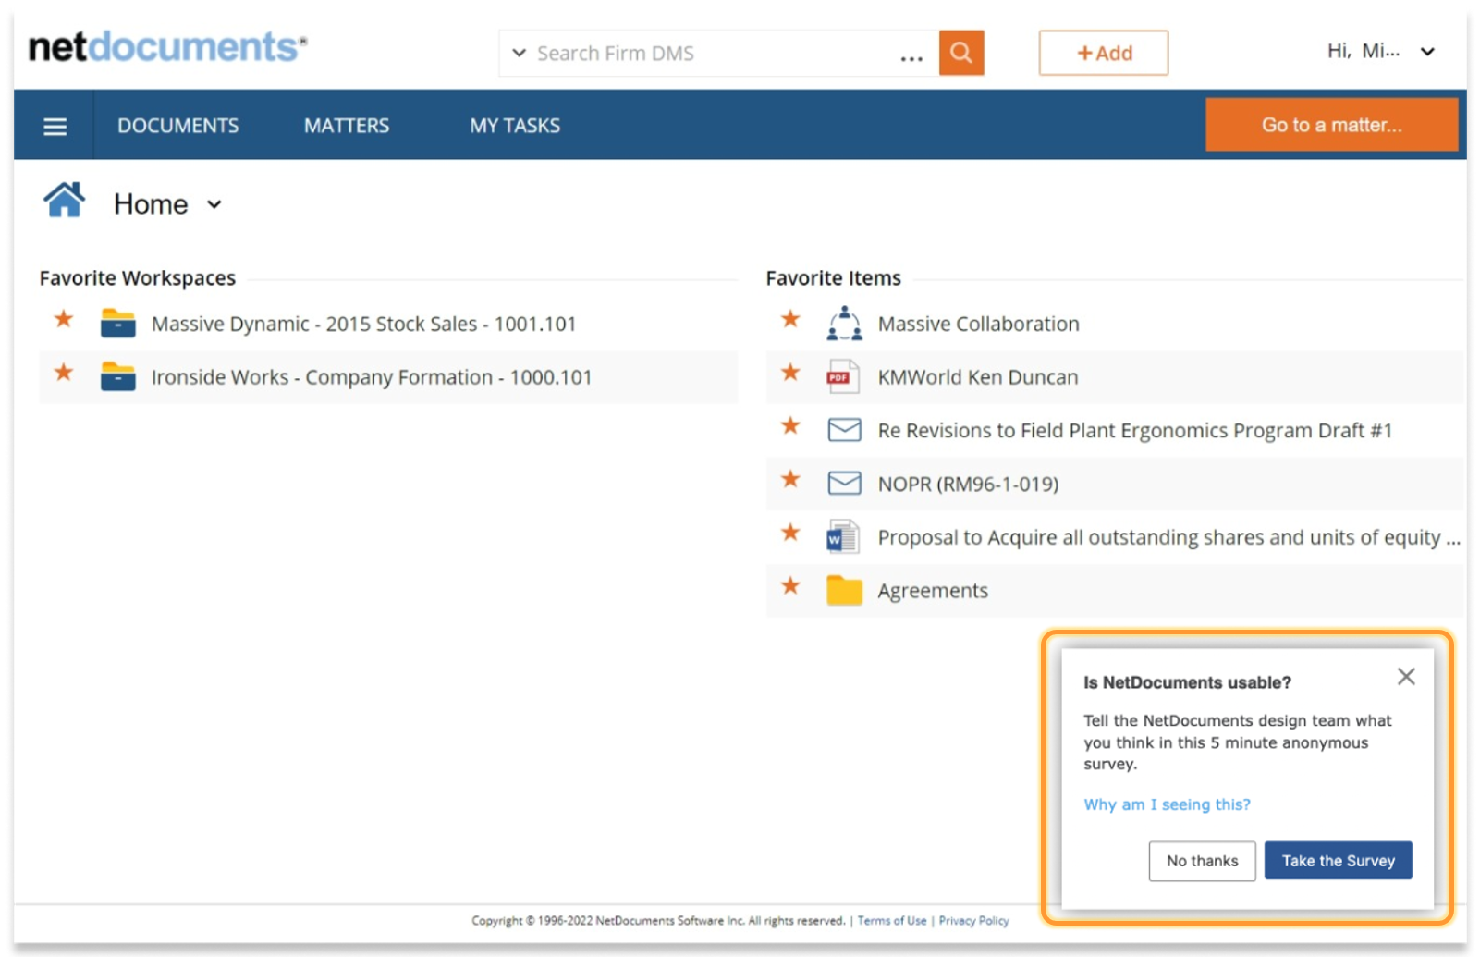Open the 'Why am I seeing this?' link

click(x=1167, y=804)
